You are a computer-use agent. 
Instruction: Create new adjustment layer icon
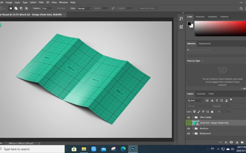coord(237,142)
